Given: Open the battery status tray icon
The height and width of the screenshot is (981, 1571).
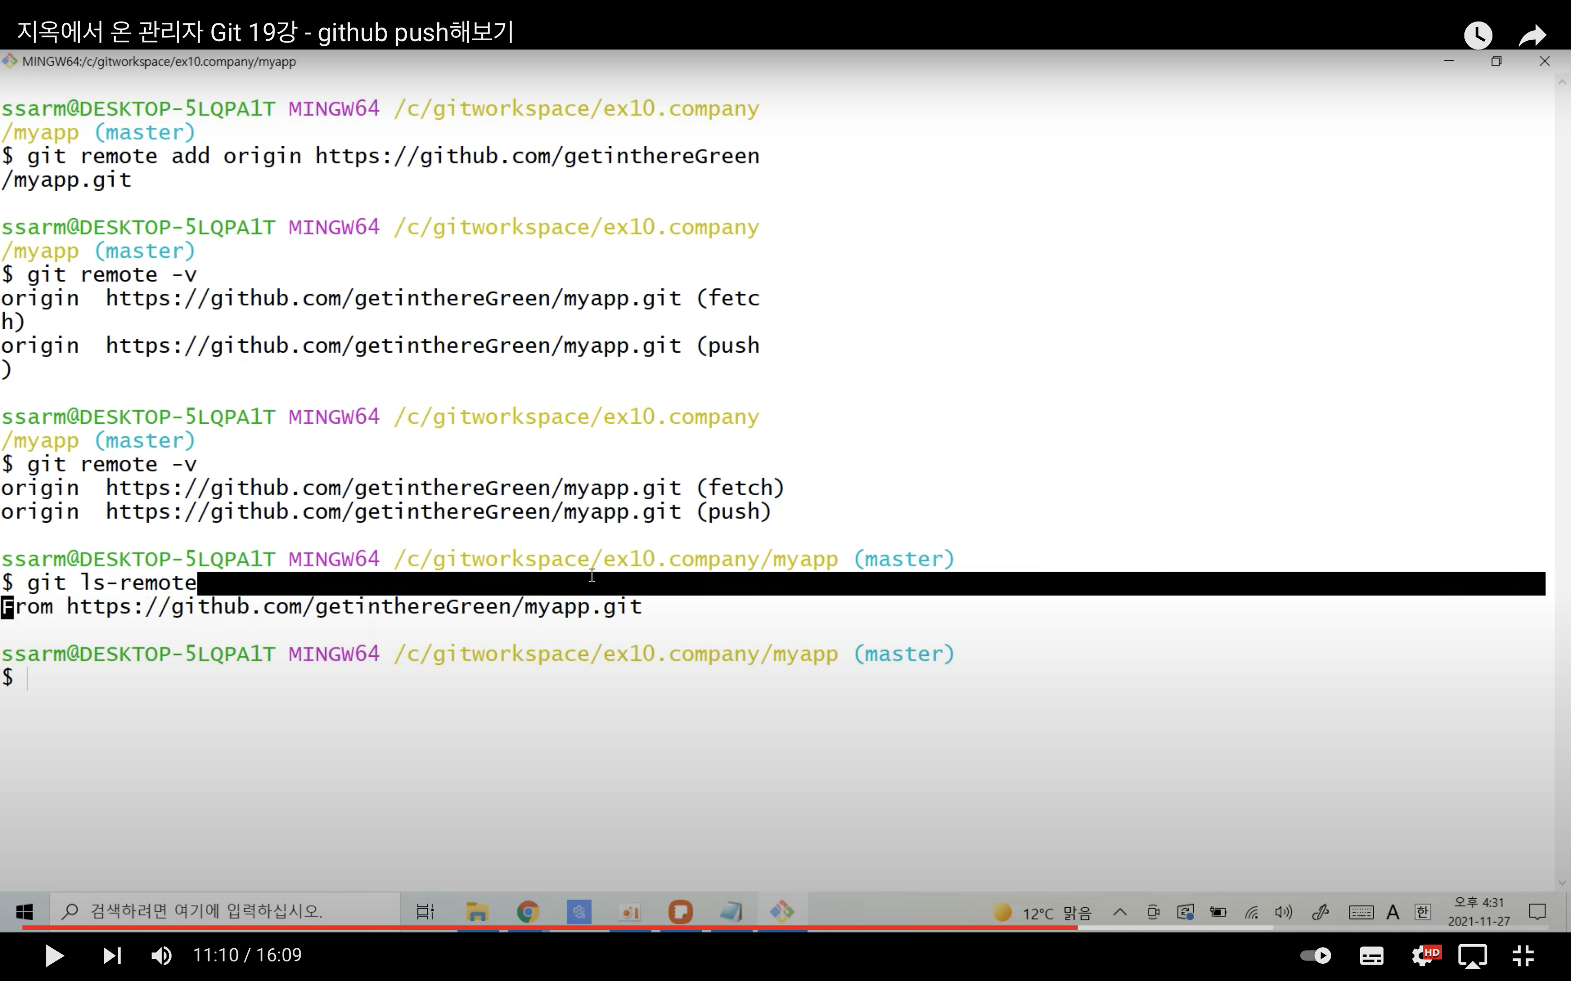Looking at the screenshot, I should (1218, 912).
